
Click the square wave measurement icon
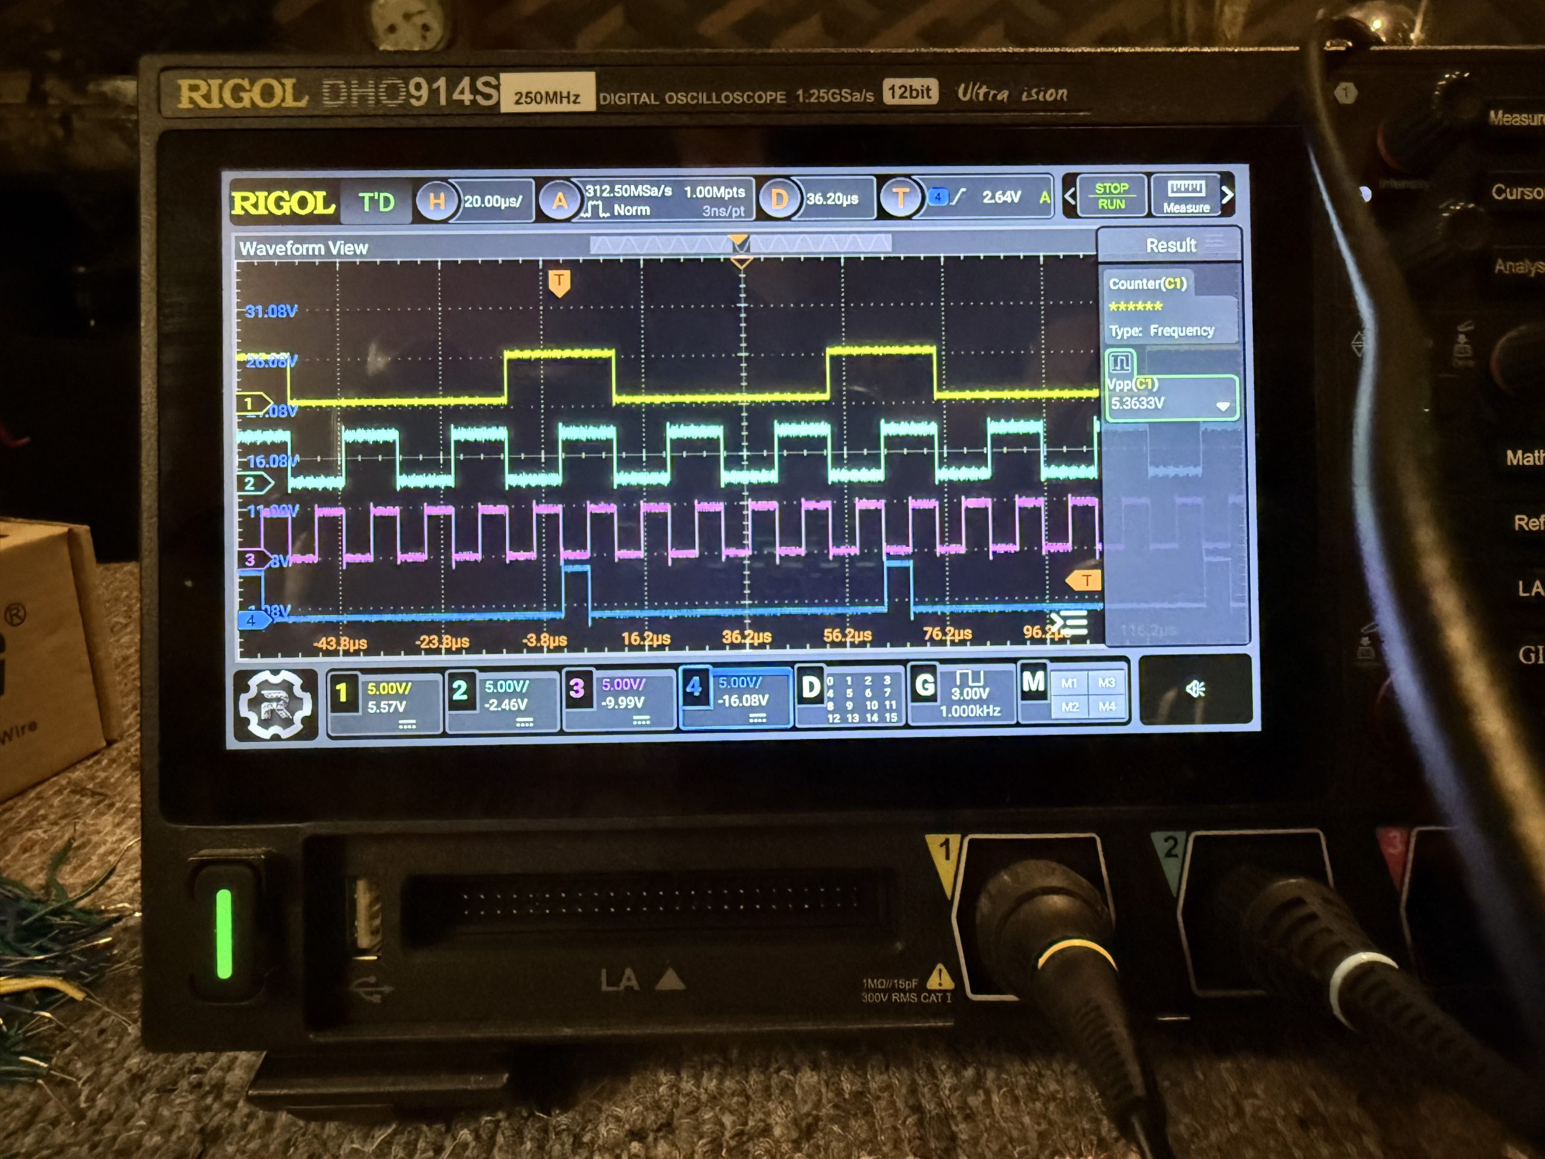point(1120,363)
